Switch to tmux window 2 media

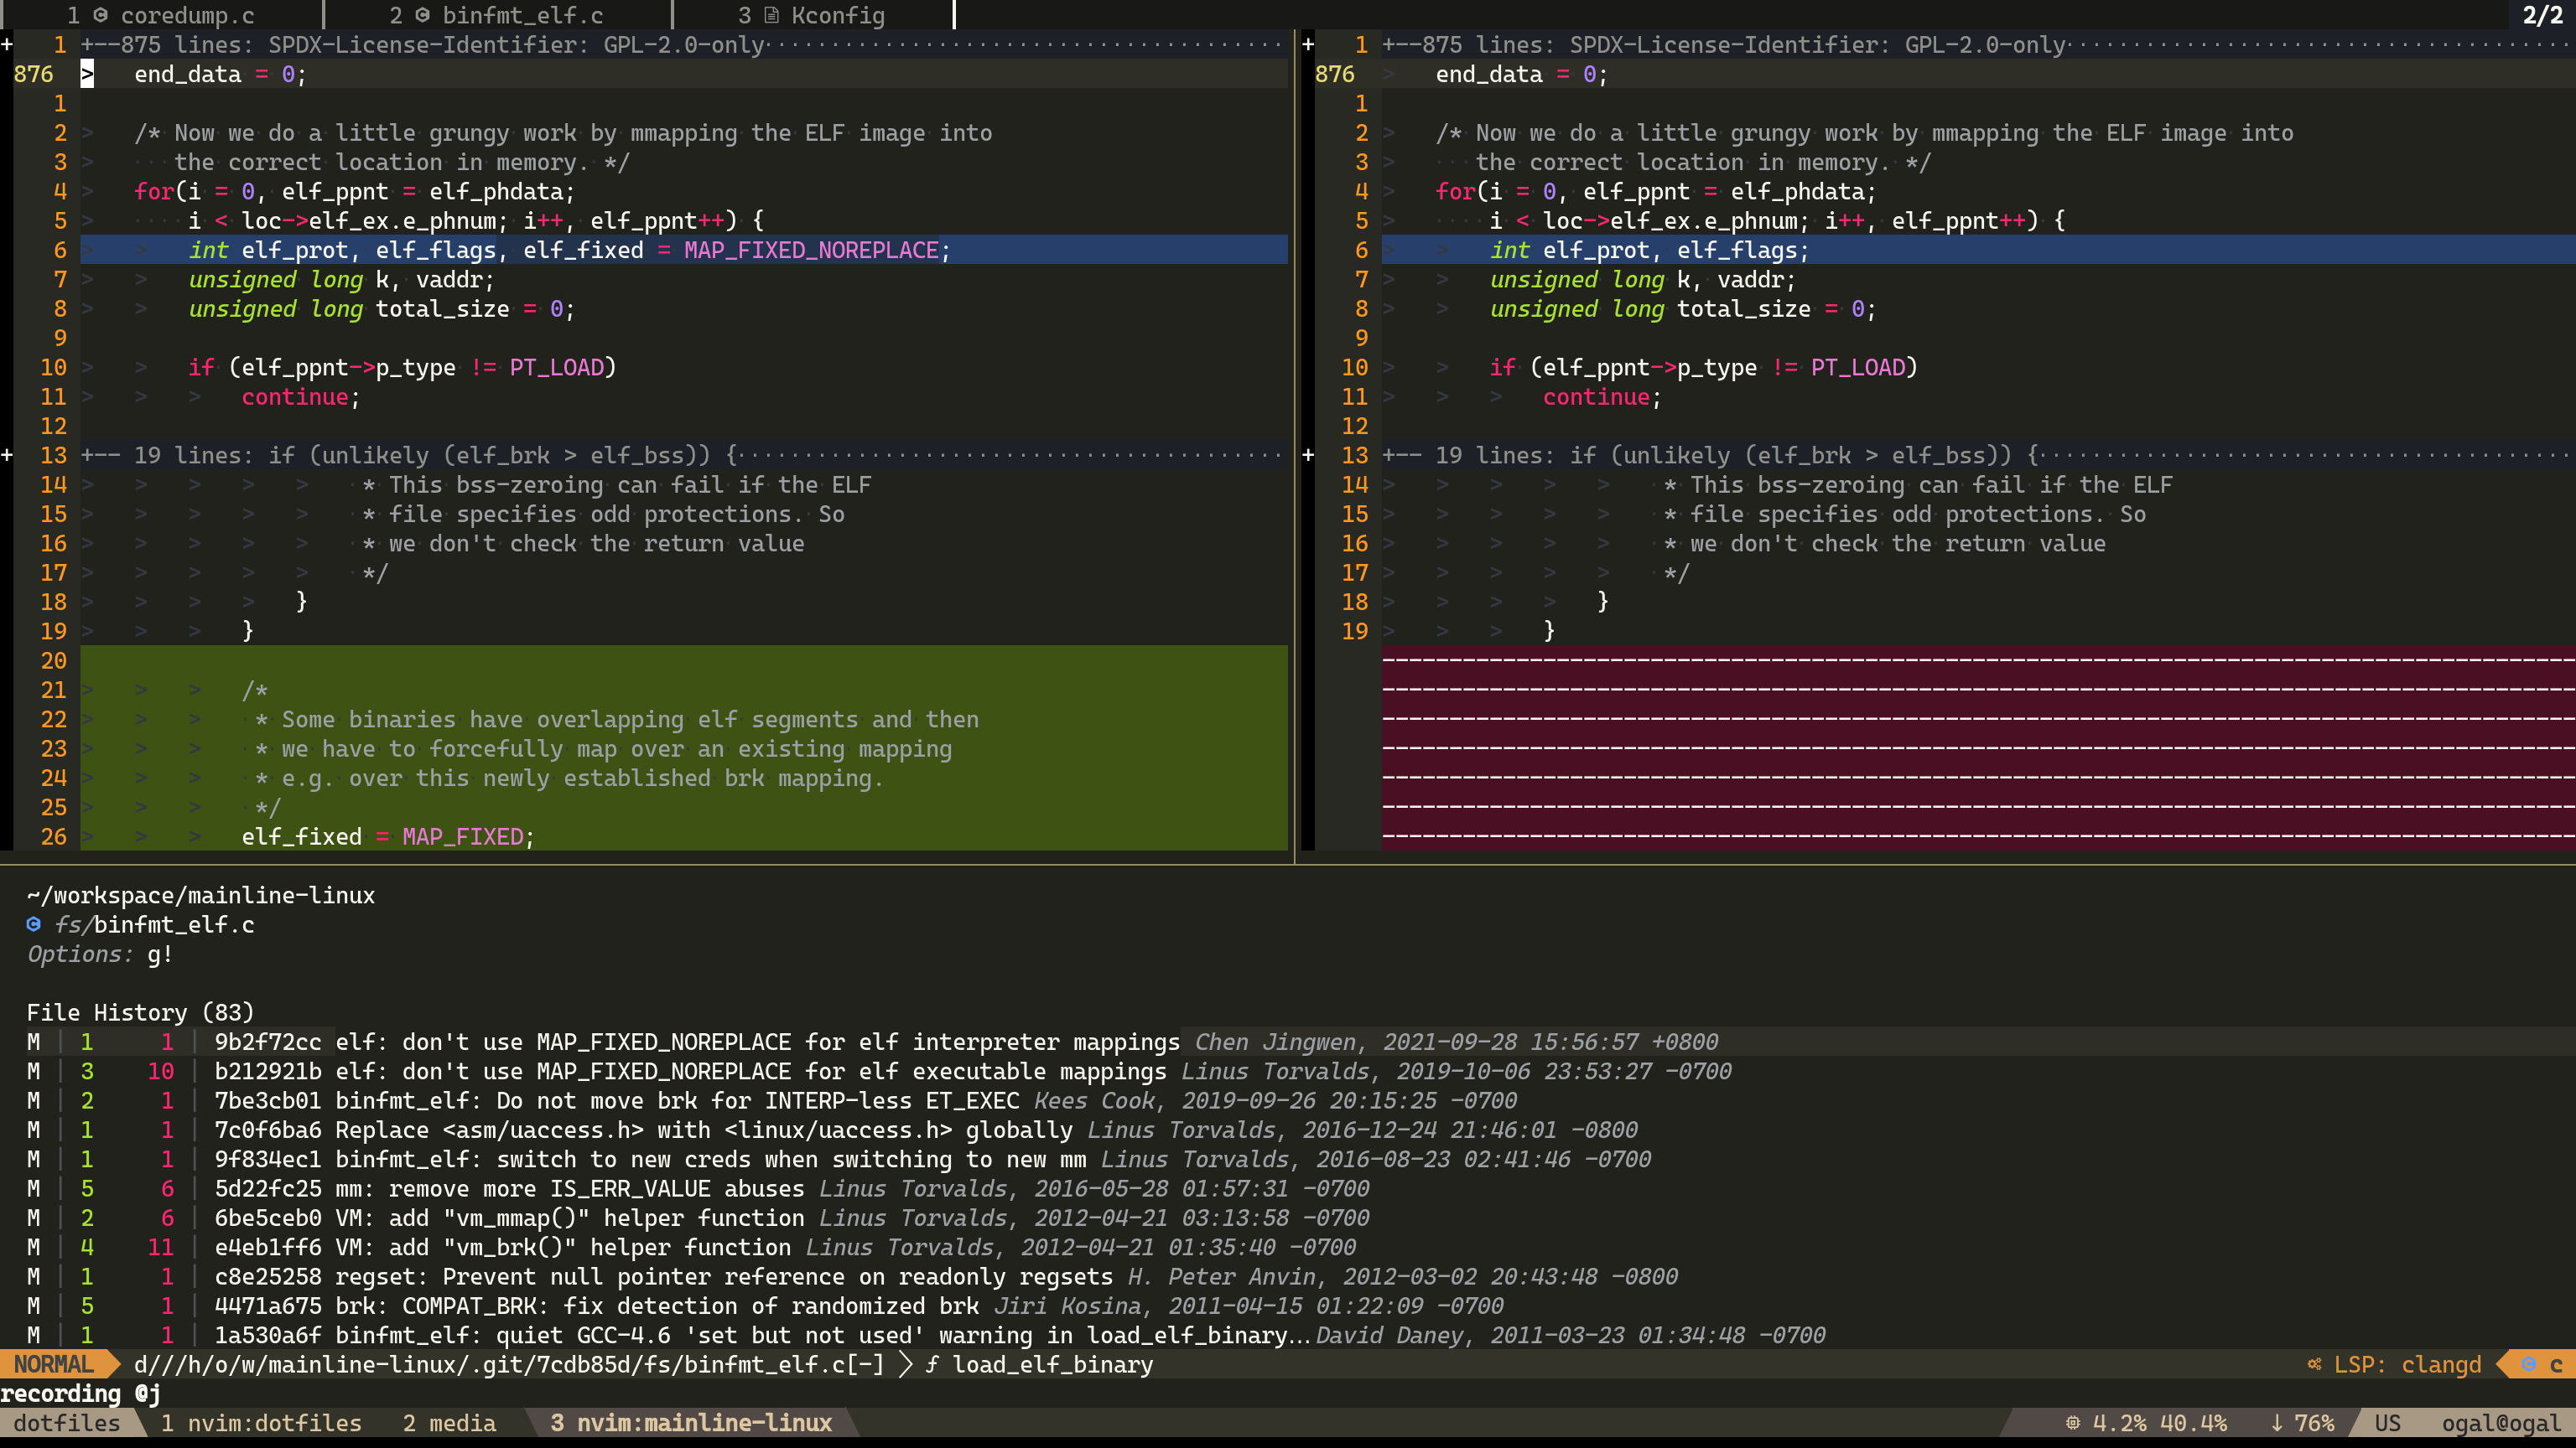449,1423
